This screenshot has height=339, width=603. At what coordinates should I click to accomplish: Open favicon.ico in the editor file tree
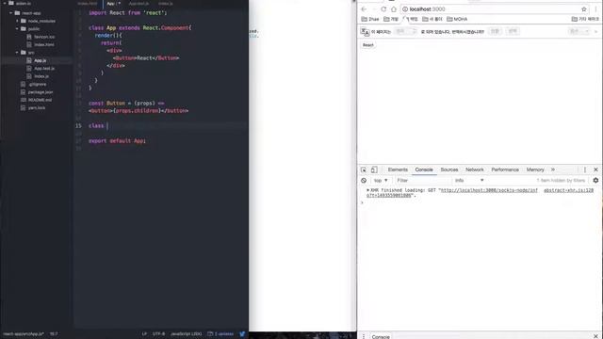pos(44,37)
